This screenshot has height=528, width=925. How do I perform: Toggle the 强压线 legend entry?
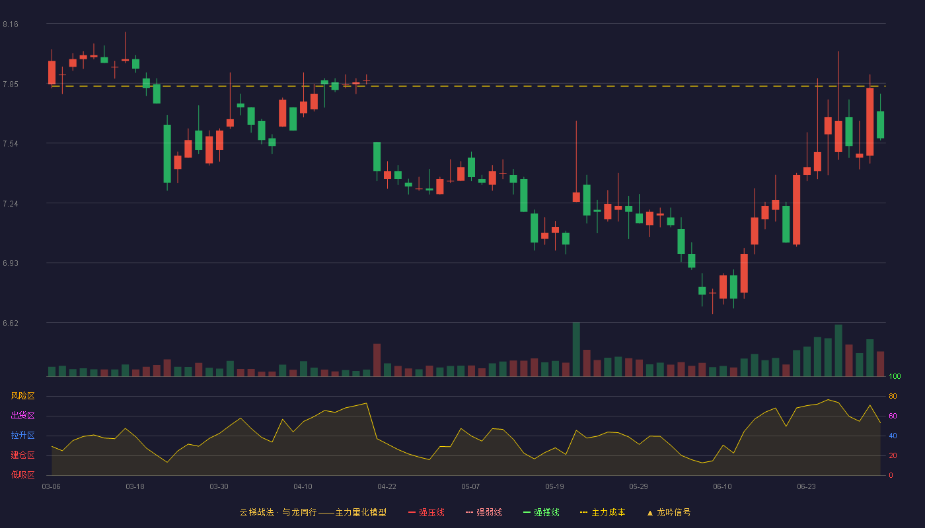click(426, 512)
